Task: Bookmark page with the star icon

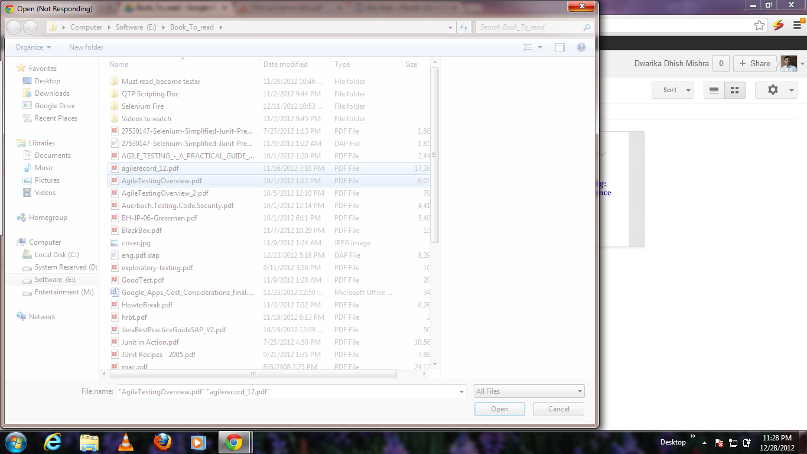Action: click(x=759, y=25)
